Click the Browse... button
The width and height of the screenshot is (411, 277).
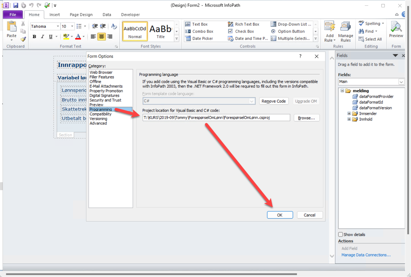click(x=307, y=118)
